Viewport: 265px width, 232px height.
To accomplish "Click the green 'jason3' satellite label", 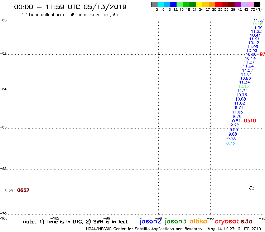I will point(175,221).
